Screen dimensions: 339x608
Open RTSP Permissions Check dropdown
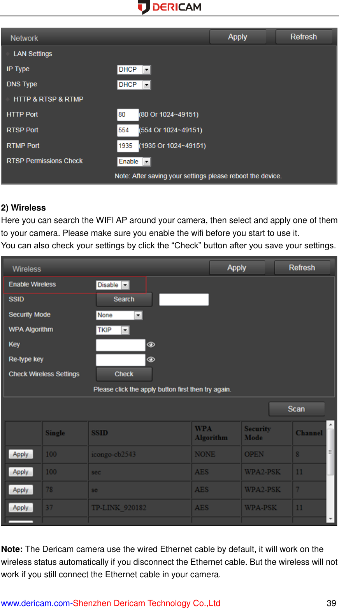(x=134, y=162)
